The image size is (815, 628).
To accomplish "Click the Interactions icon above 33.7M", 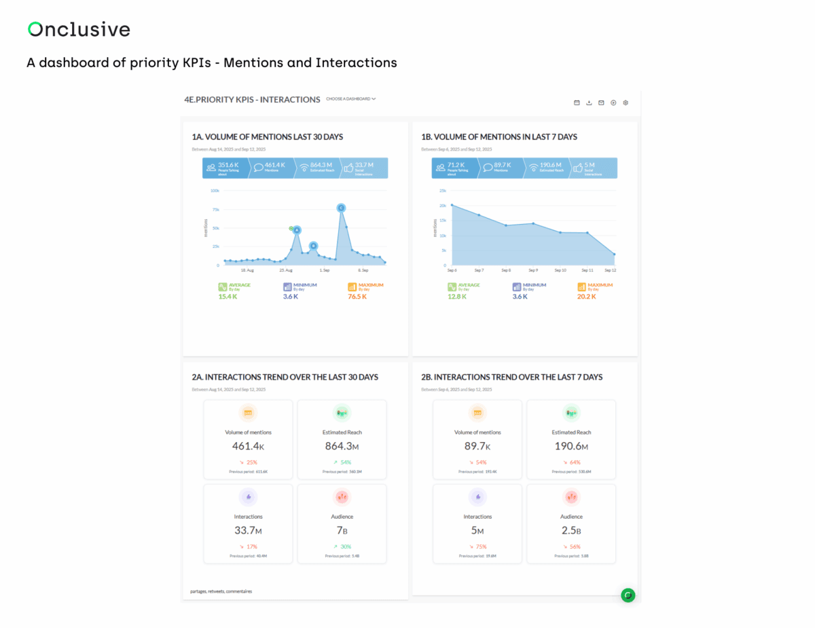I will point(248,497).
